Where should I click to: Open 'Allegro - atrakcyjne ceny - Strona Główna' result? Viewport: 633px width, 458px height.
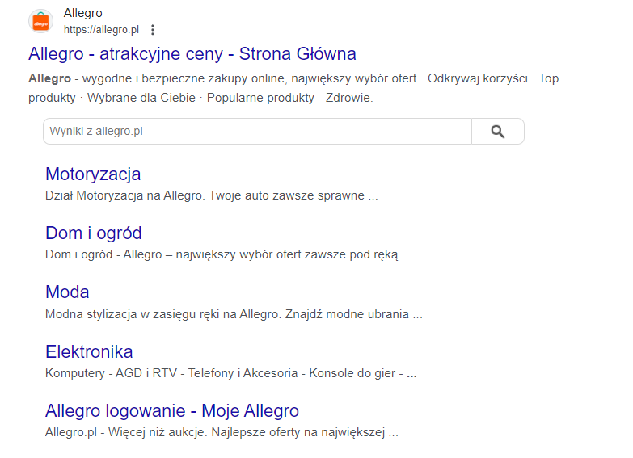192,53
